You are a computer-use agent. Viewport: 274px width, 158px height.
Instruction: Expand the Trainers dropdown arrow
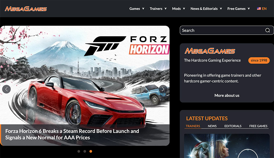pyautogui.click(x=165, y=9)
